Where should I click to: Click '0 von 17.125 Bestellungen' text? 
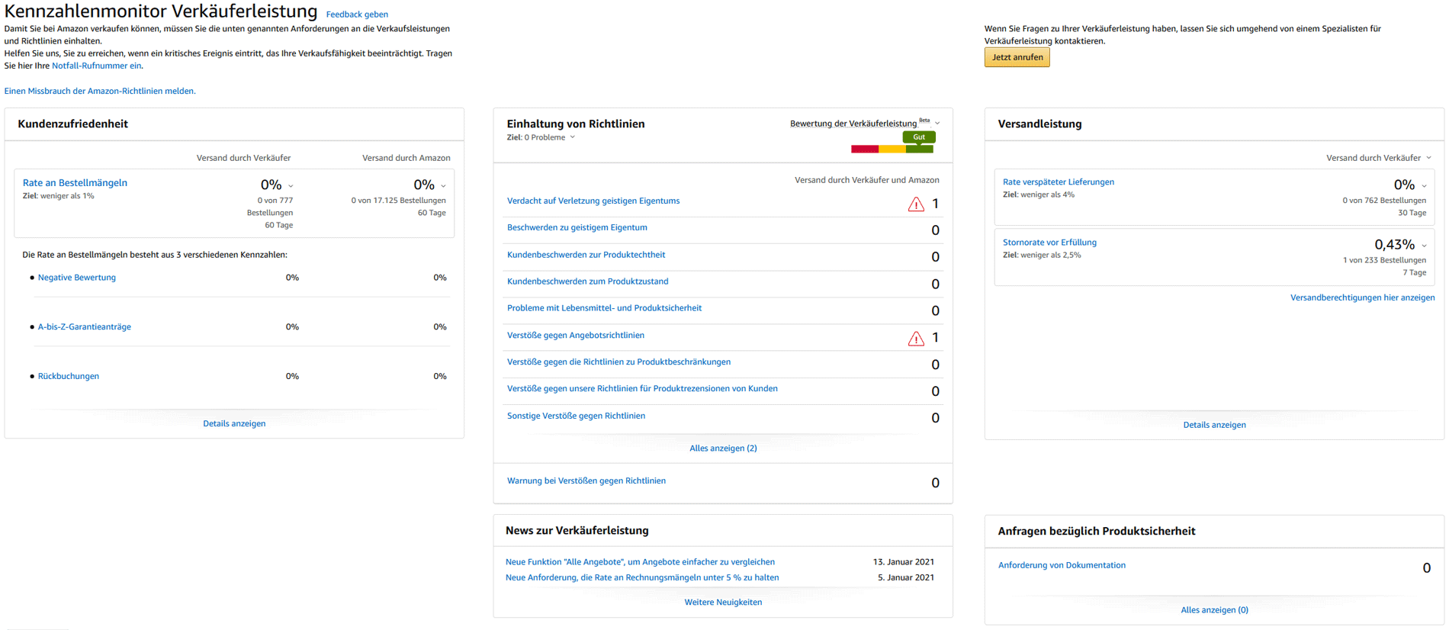coord(398,201)
